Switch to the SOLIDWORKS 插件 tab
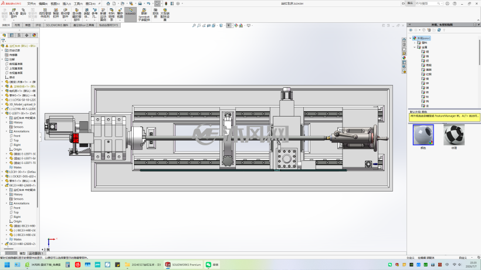This screenshot has width=481, height=270. pos(57,25)
